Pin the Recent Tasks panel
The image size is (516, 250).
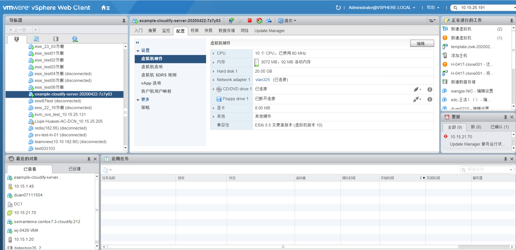point(505,159)
